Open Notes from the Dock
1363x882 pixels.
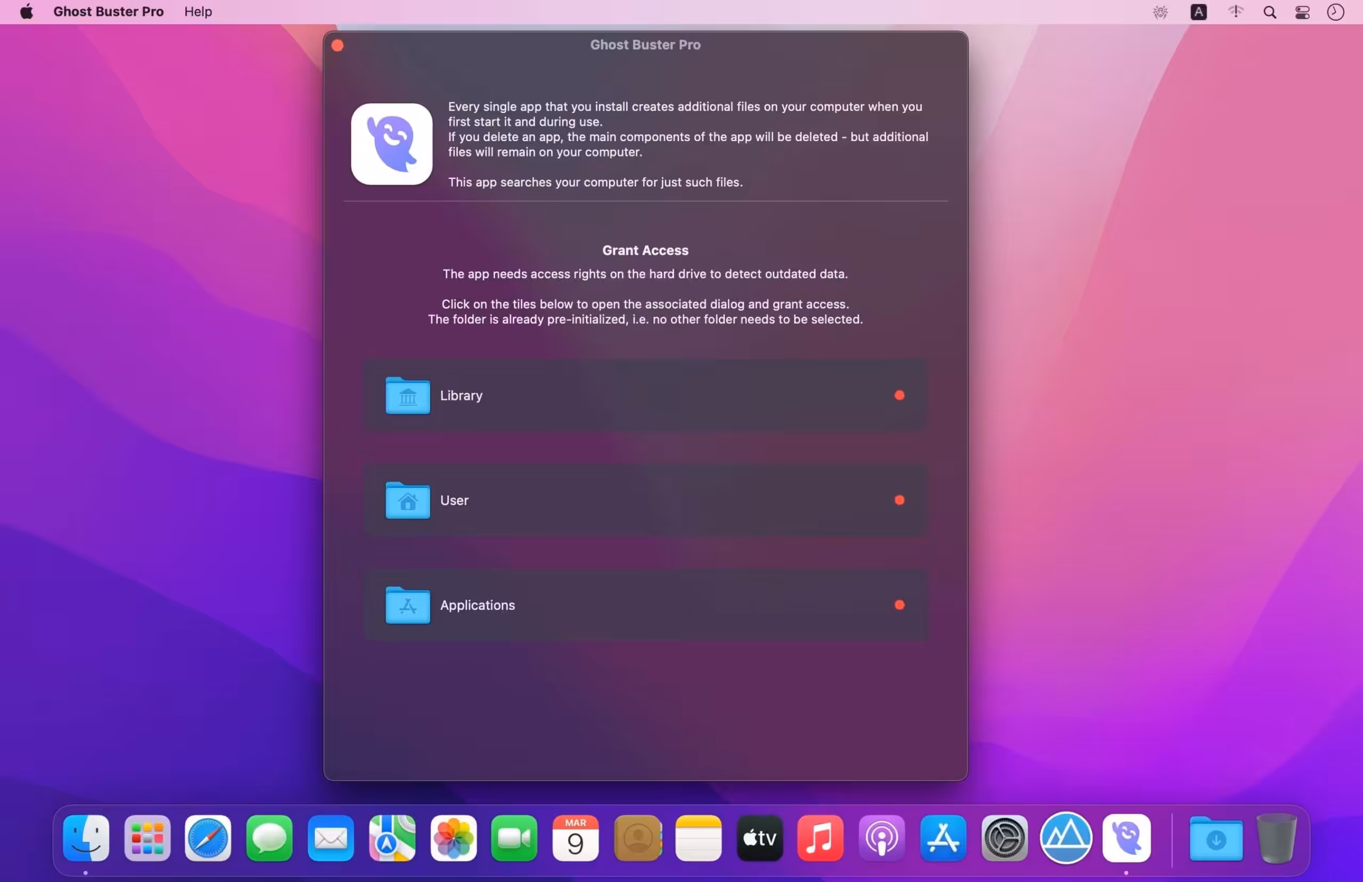click(699, 838)
